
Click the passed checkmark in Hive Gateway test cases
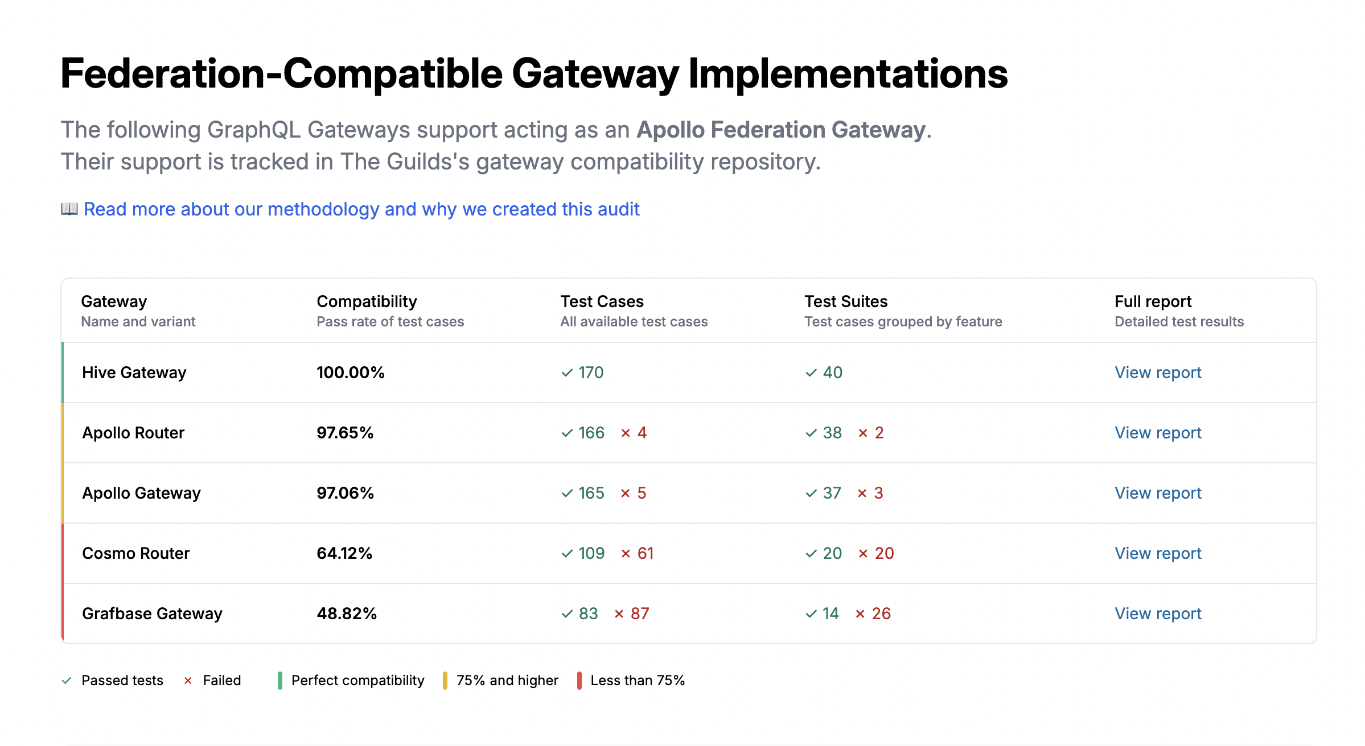pos(567,373)
